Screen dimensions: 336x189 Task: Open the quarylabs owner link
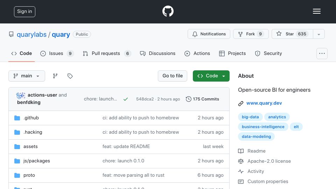coord(31,34)
